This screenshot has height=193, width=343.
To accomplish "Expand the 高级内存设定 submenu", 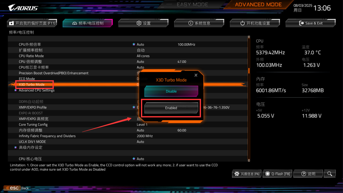I will (x=31, y=147).
